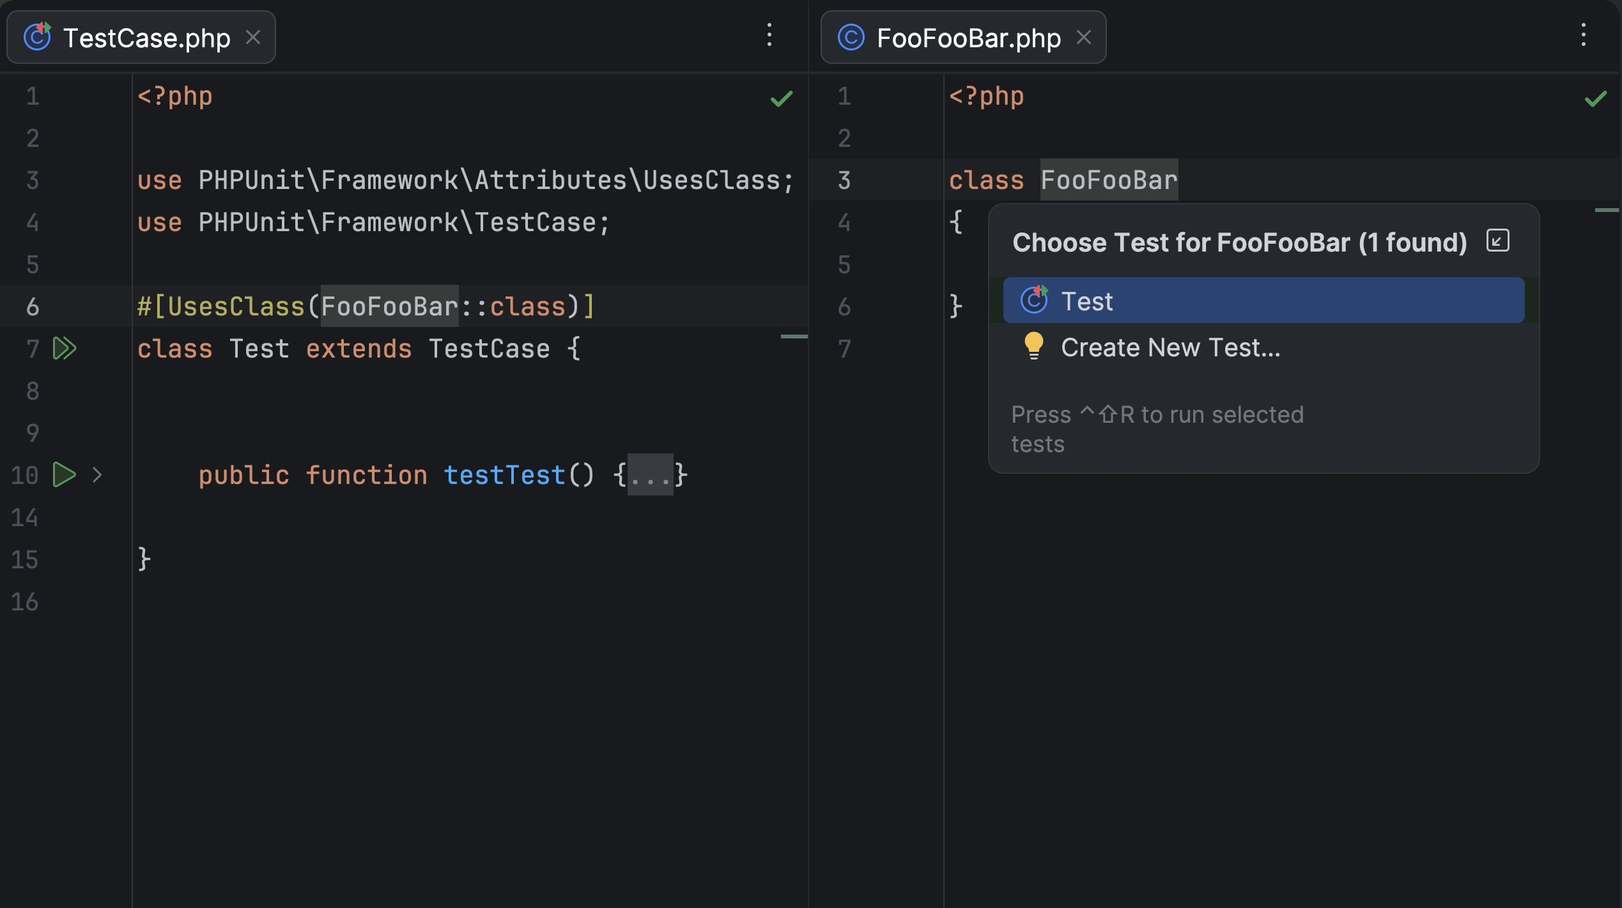Click the PHPUnit icon beside the Test entry

coord(1034,300)
